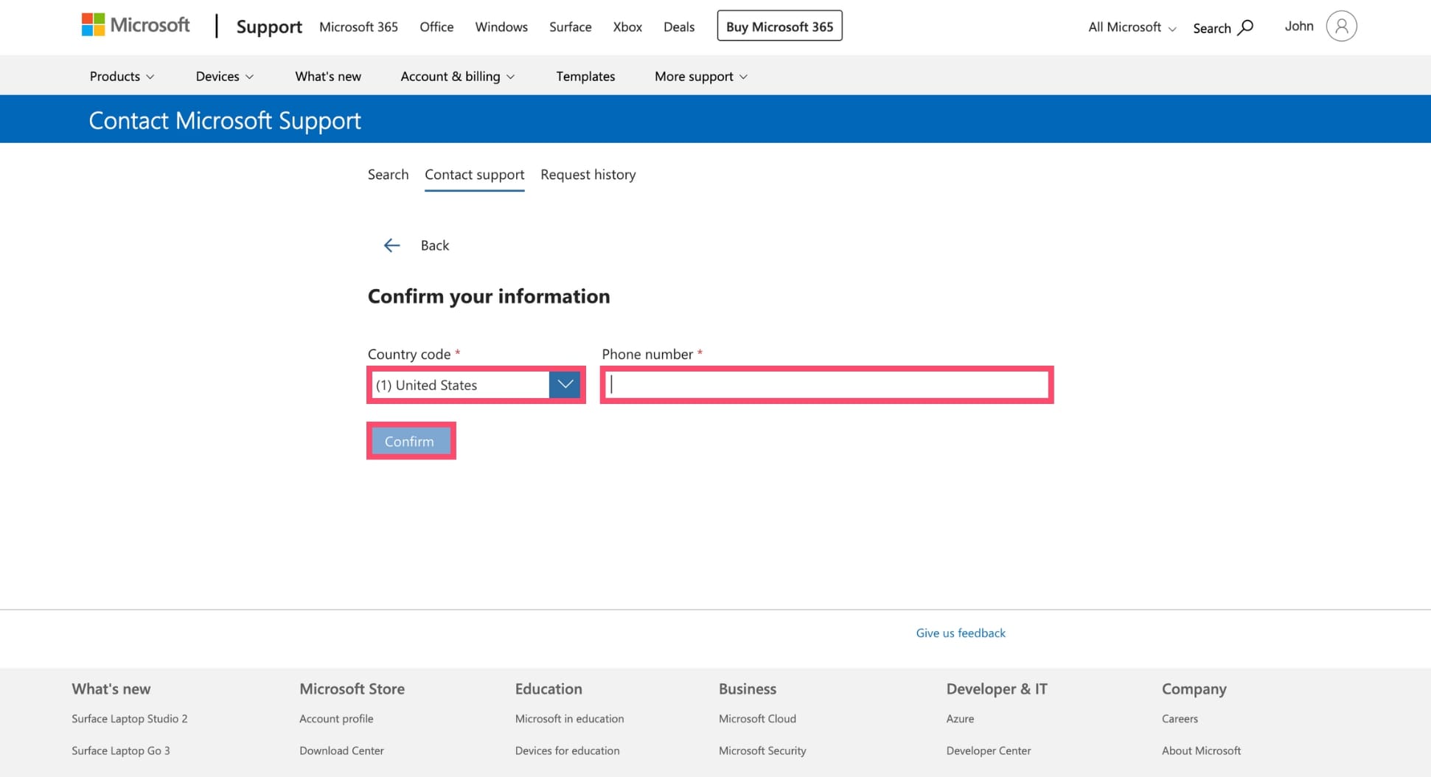This screenshot has width=1431, height=777.
Task: Open About Microsoft footer link
Action: click(x=1201, y=750)
